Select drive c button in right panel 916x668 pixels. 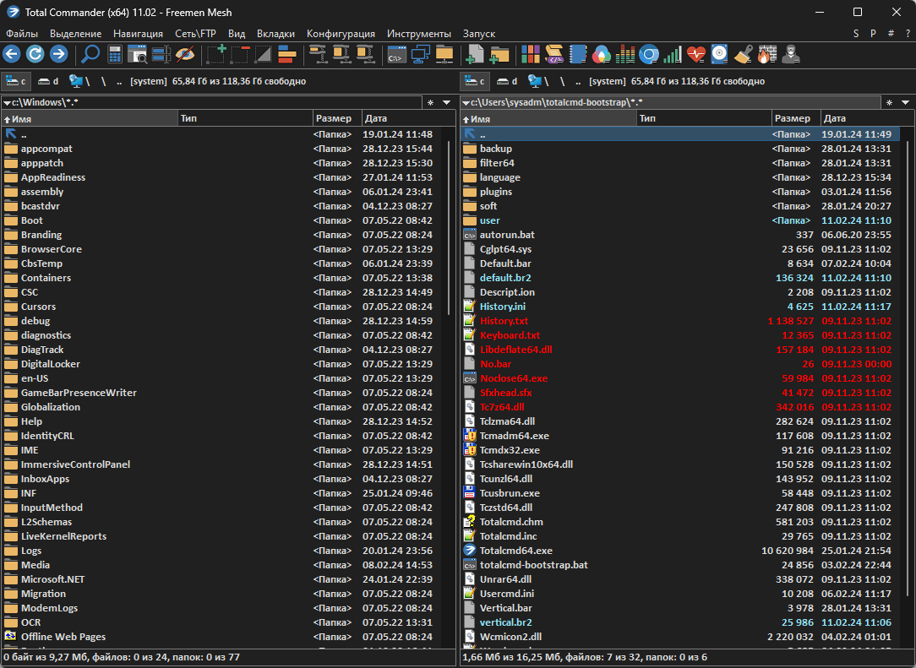(x=475, y=81)
